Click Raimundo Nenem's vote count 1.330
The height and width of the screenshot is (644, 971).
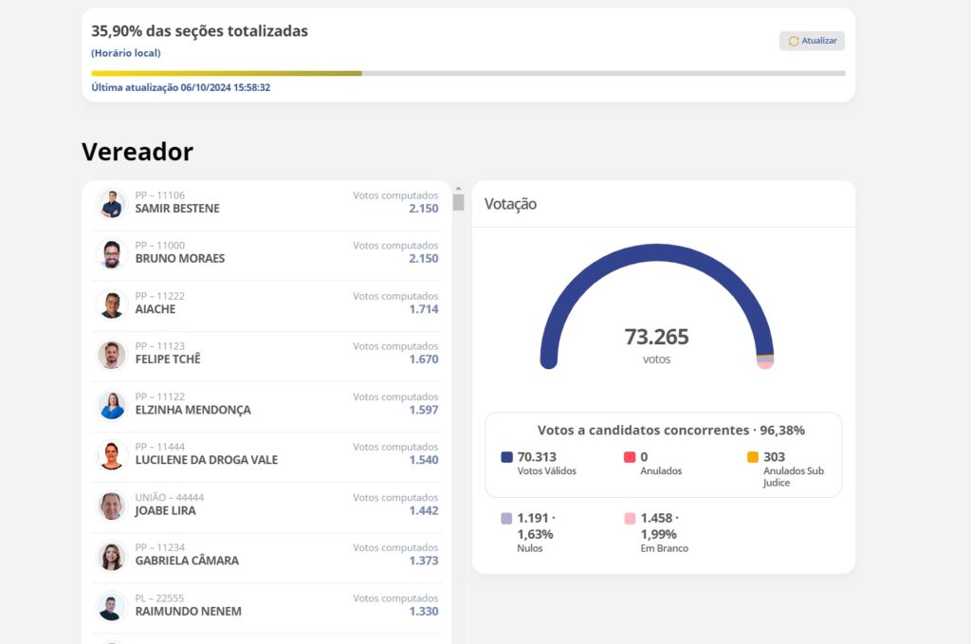point(424,611)
